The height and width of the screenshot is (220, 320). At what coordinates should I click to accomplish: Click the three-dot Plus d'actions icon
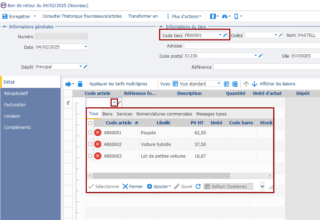pyautogui.click(x=168, y=16)
